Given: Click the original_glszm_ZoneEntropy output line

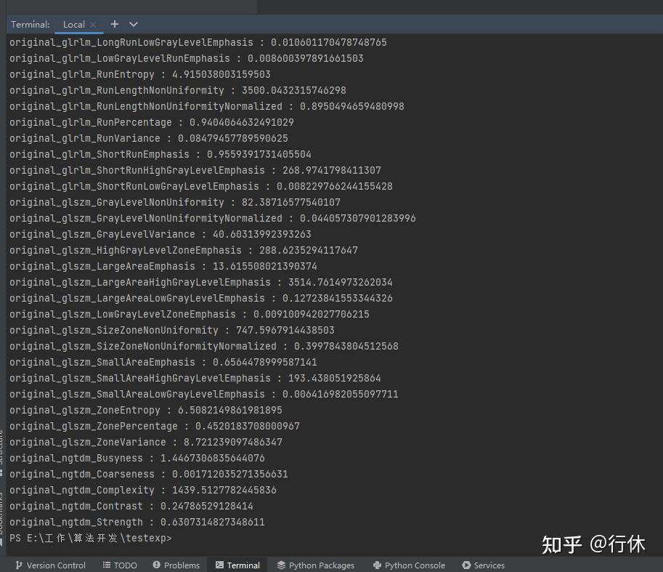Looking at the screenshot, I should pos(145,411).
